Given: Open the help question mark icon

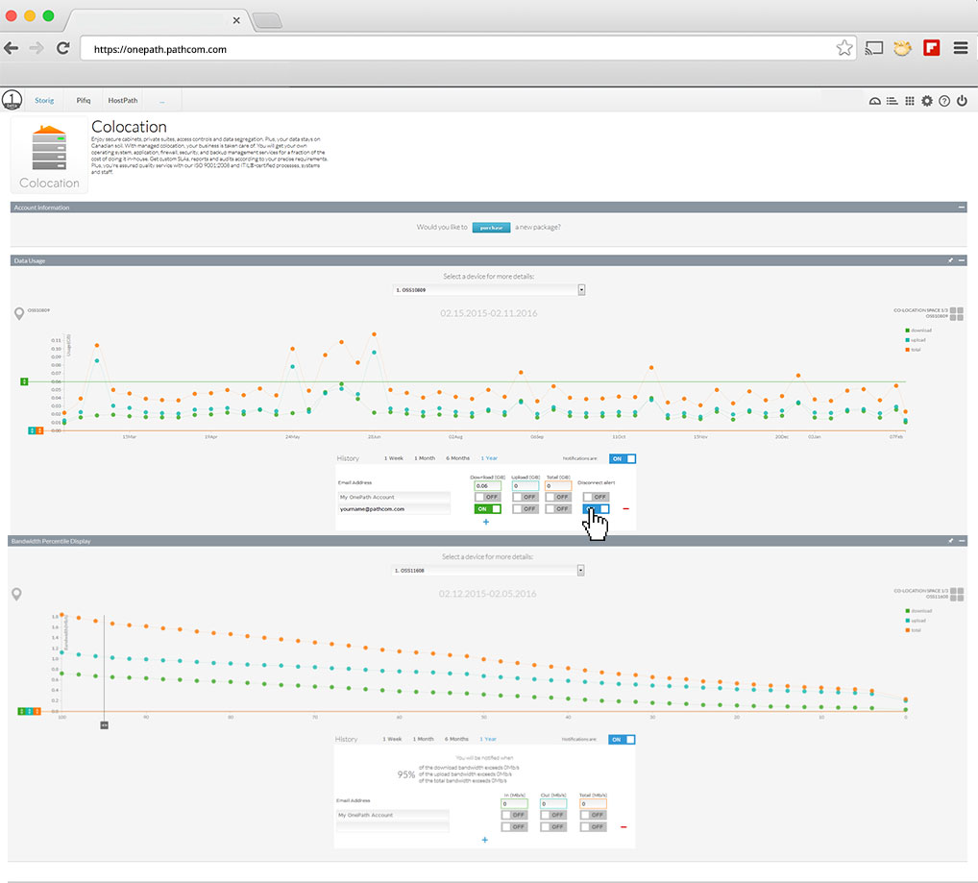Looking at the screenshot, I should coord(944,101).
